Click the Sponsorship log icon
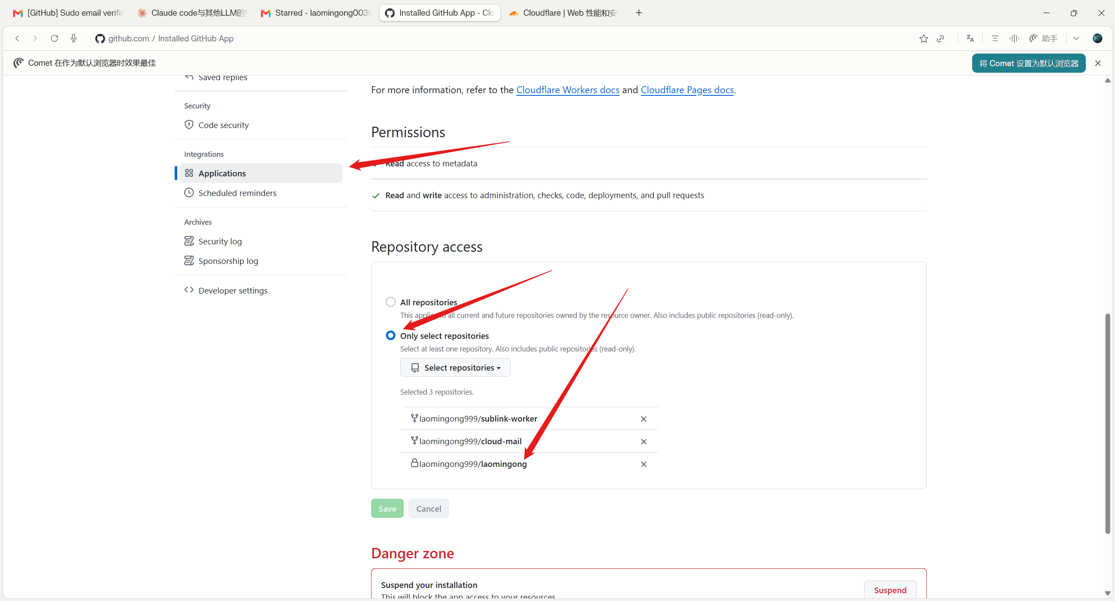The height and width of the screenshot is (601, 1115). pyautogui.click(x=189, y=260)
